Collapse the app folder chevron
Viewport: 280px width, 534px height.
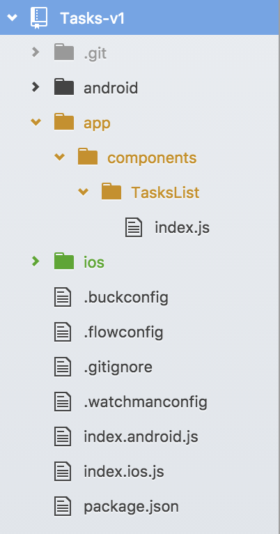coord(36,122)
